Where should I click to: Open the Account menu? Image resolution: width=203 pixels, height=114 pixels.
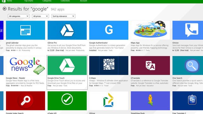tap(83, 1)
